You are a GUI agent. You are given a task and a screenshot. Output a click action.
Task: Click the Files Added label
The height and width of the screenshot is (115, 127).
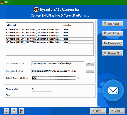(x=12, y=89)
